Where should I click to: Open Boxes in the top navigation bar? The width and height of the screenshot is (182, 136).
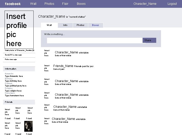click(x=81, y=4)
